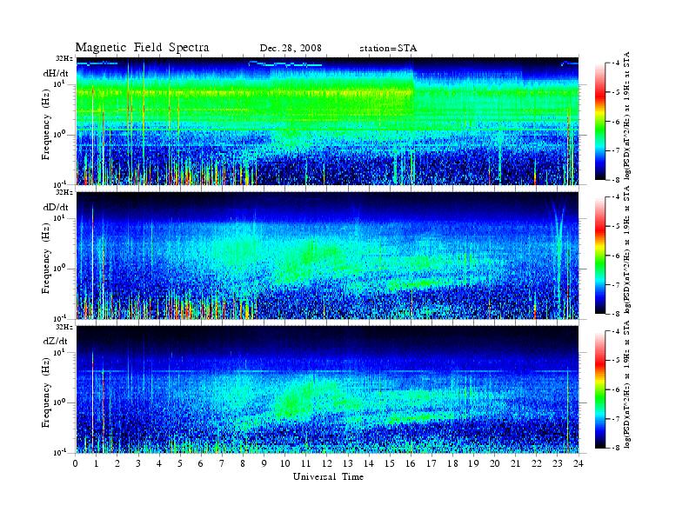
Task: Click the -8 tick on dH/dt color bar
Action: [616, 180]
